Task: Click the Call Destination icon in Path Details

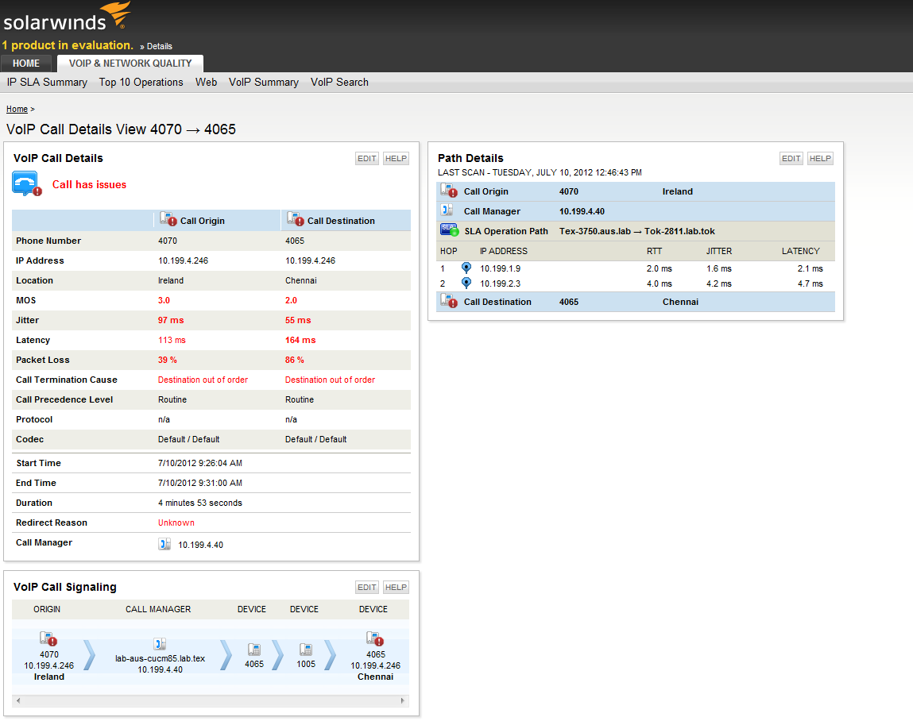Action: pyautogui.click(x=448, y=301)
